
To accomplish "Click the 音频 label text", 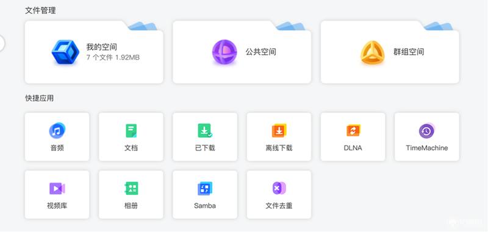I will click(57, 148).
